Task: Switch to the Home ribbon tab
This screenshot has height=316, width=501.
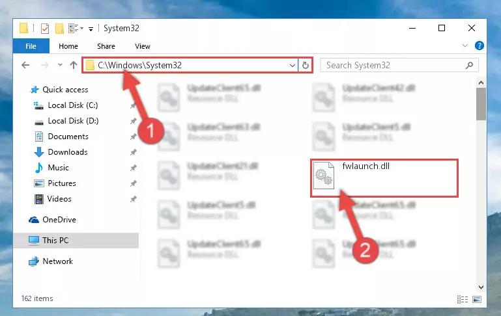Action: pos(68,46)
